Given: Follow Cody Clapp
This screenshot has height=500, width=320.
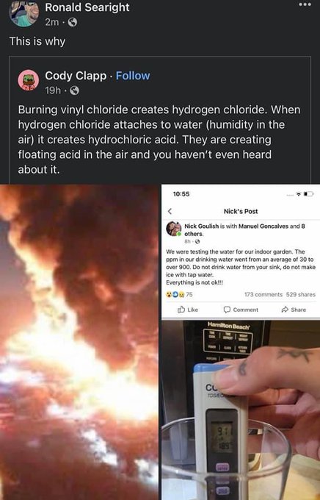Looking at the screenshot, I should click(x=133, y=76).
